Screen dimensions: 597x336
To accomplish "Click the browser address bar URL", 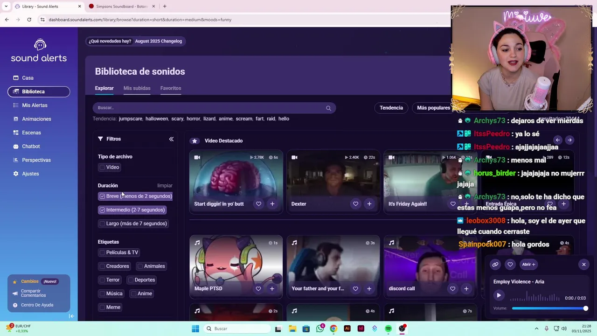I will (140, 20).
